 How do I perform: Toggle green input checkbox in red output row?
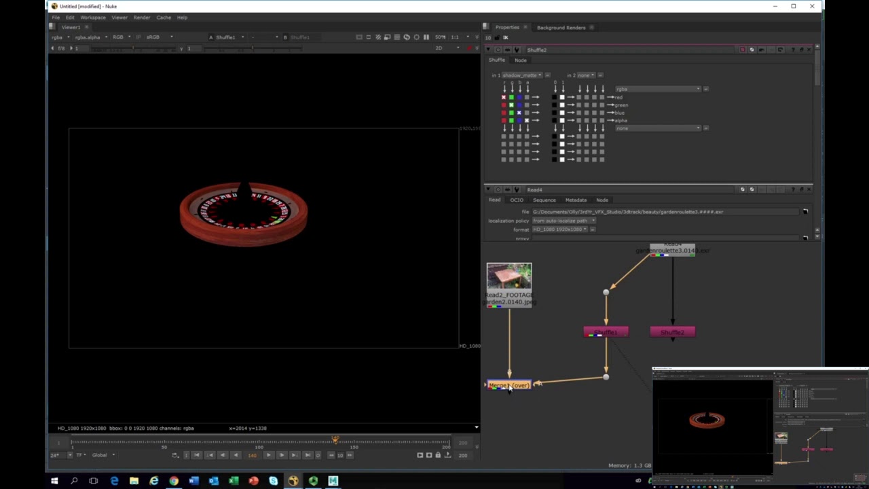point(511,97)
